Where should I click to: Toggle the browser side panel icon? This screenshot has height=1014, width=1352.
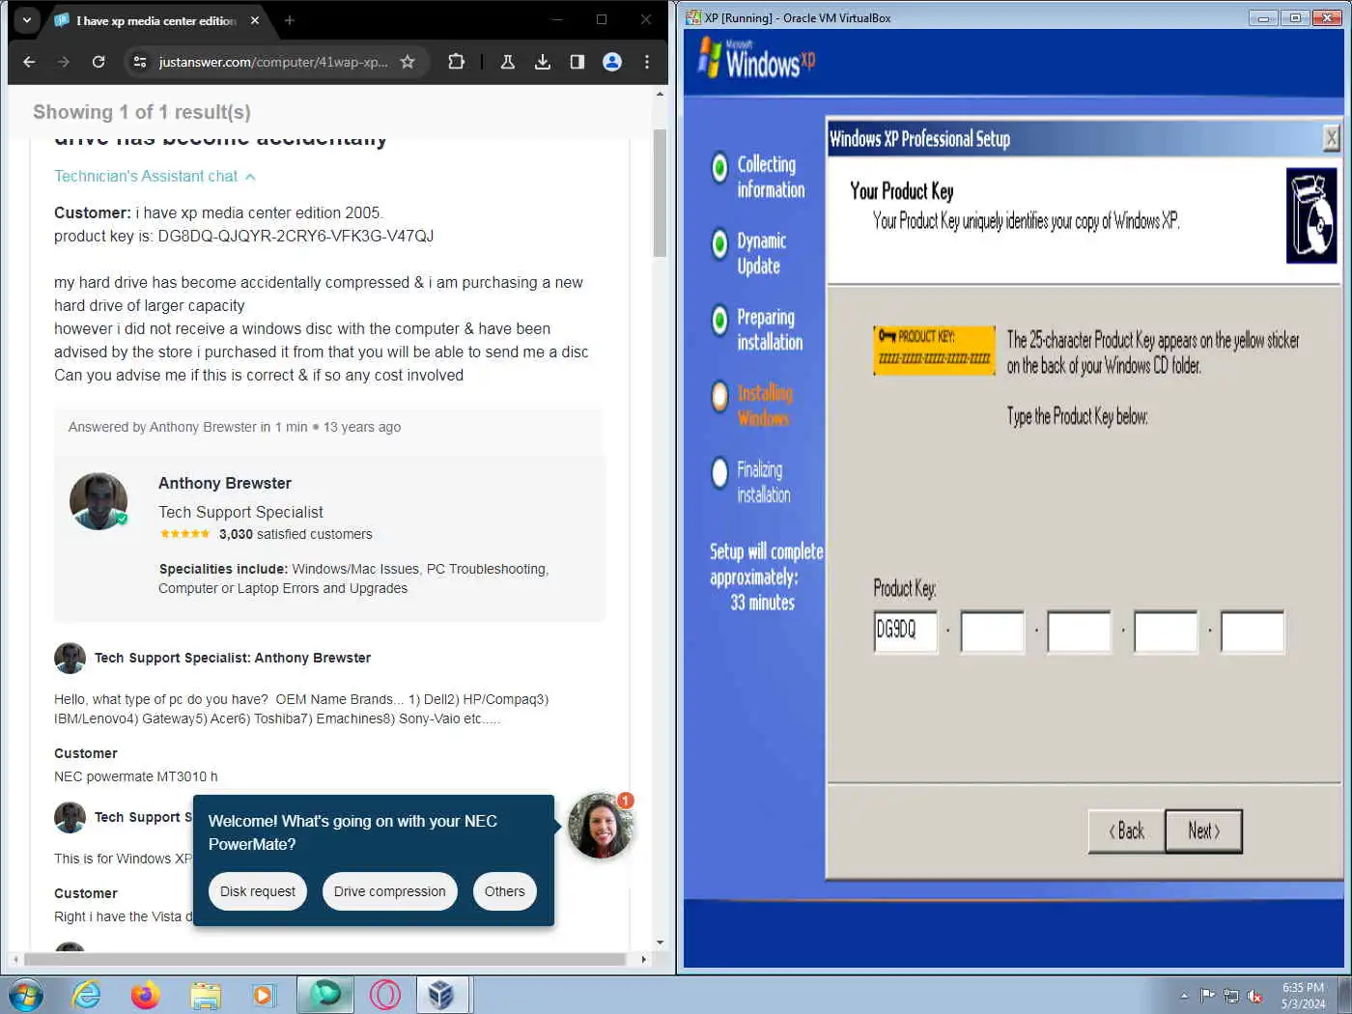point(577,62)
